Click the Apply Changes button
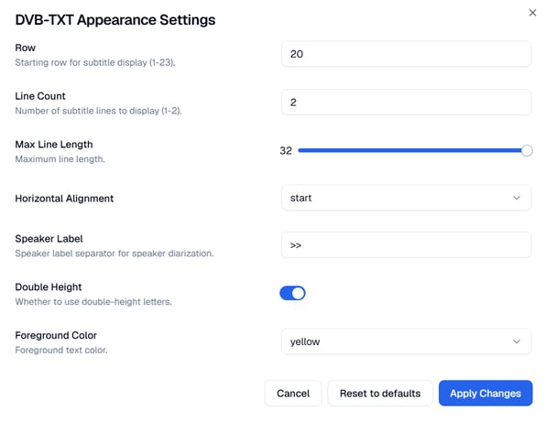Screen dimensions: 546x421 (486, 394)
